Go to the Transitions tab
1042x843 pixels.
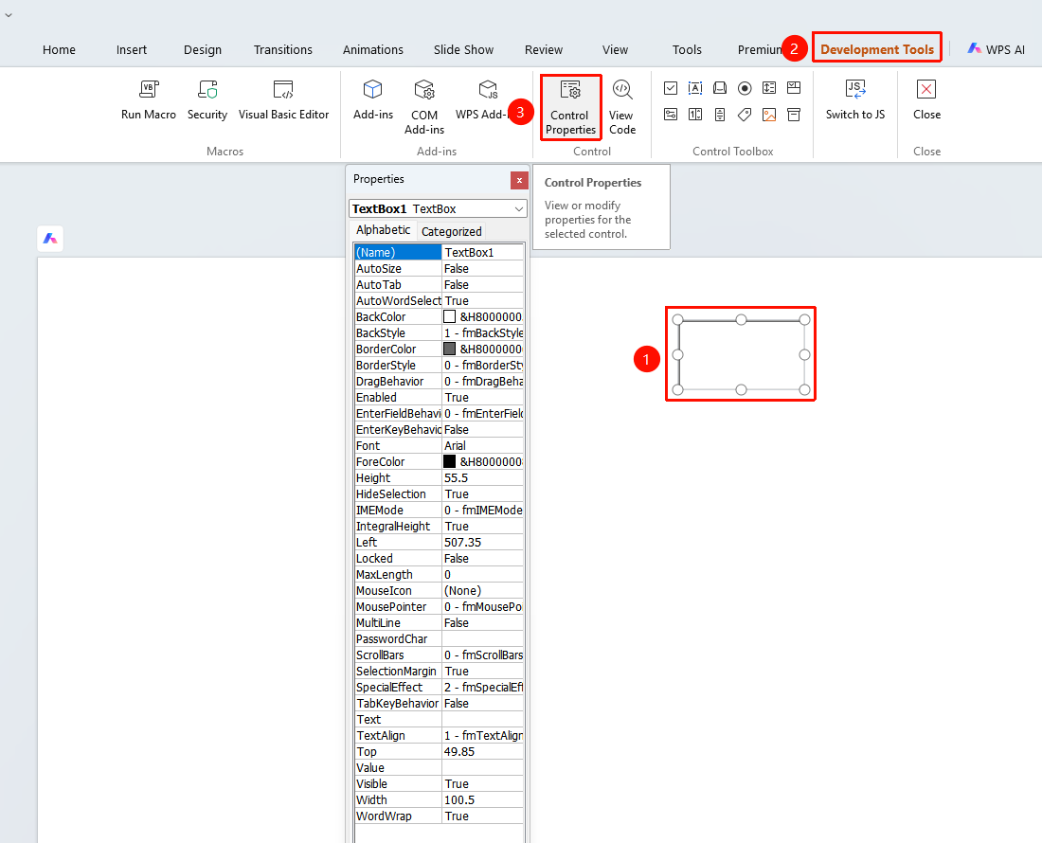click(283, 50)
